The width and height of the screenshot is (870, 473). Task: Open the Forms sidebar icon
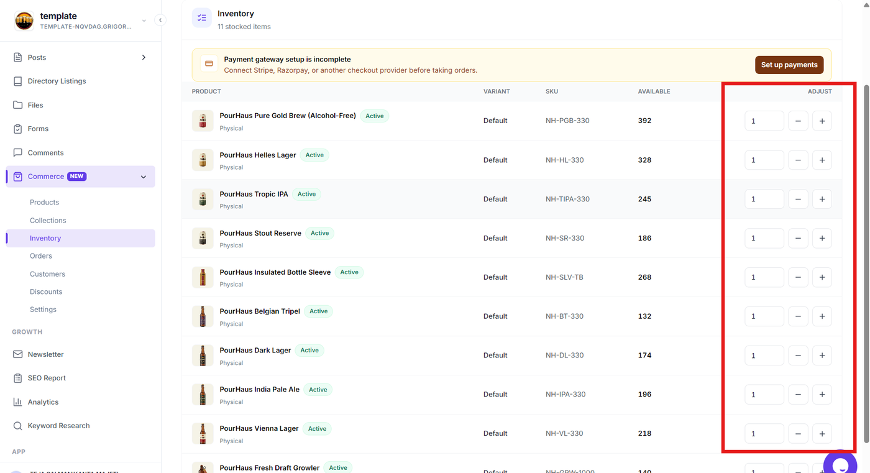point(17,129)
